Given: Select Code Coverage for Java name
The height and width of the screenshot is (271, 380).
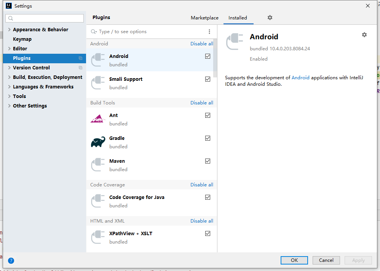Looking at the screenshot, I should pyautogui.click(x=137, y=197).
